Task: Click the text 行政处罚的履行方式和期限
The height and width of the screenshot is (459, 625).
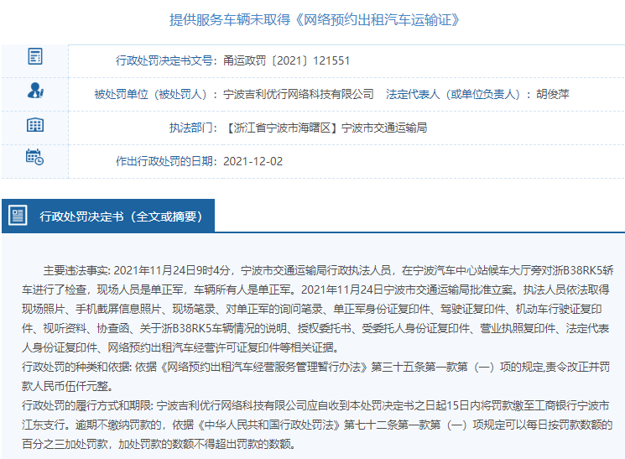Action: click(86, 405)
